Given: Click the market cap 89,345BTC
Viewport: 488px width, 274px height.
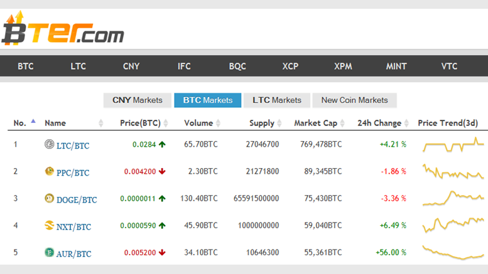Looking at the screenshot, I should coord(323,171).
